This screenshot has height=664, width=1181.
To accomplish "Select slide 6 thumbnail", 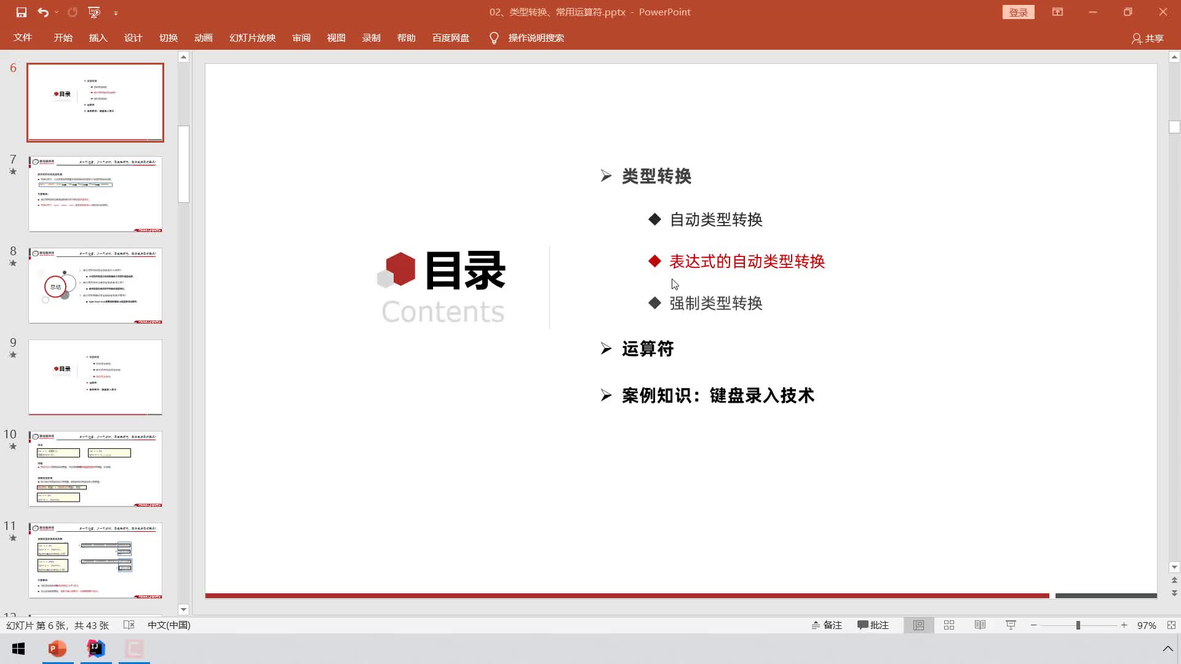I will click(x=95, y=102).
